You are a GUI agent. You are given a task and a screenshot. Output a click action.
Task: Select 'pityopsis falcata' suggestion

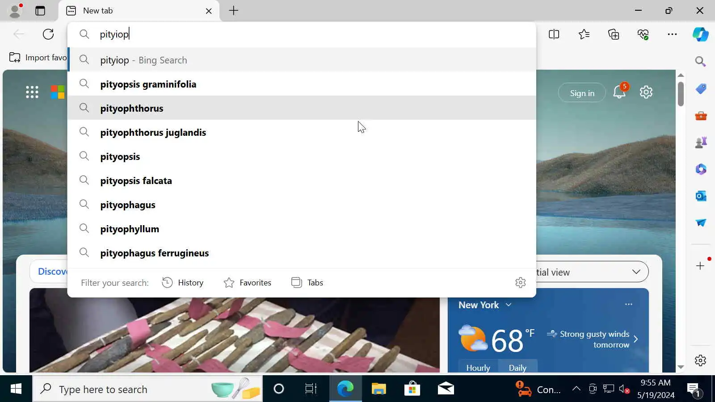pyautogui.click(x=302, y=180)
